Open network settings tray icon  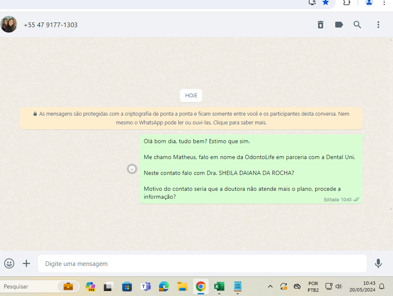(329, 286)
